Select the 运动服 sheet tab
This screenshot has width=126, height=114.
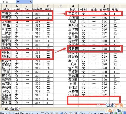pyautogui.click(x=14, y=109)
